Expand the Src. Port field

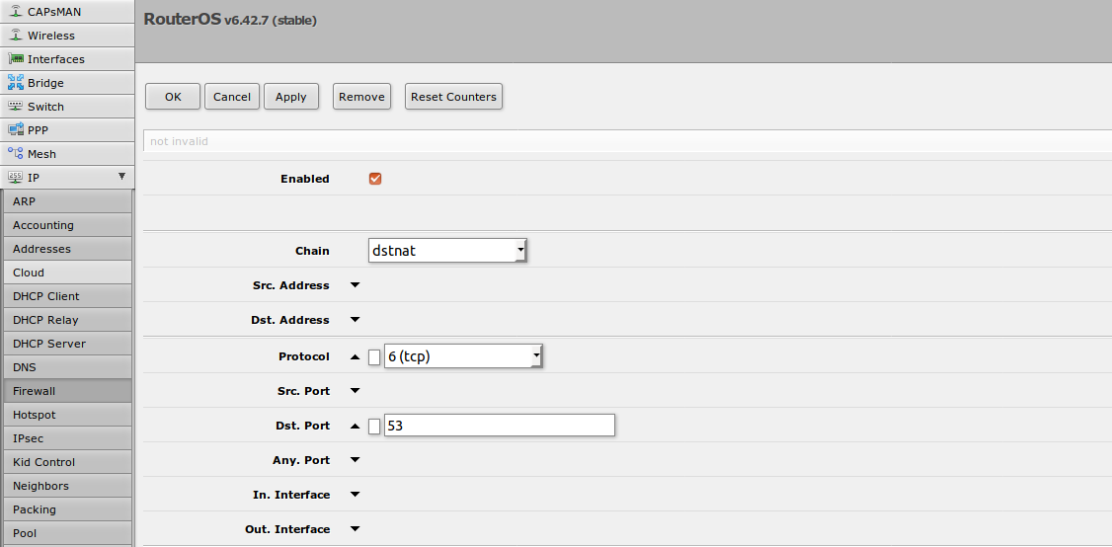356,391
